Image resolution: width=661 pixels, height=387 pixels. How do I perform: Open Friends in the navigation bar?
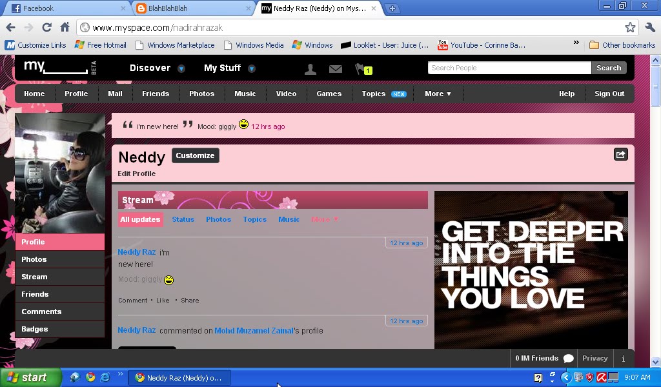[x=156, y=94]
